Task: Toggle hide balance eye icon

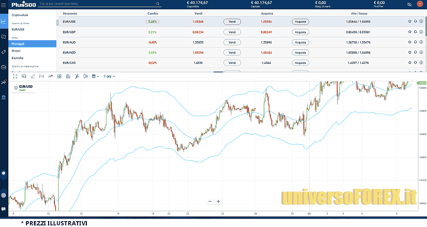Action: point(410,4)
